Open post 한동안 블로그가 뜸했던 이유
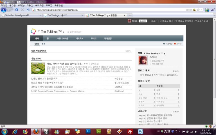Screen dimensions: 216x135 click(x=44, y=78)
